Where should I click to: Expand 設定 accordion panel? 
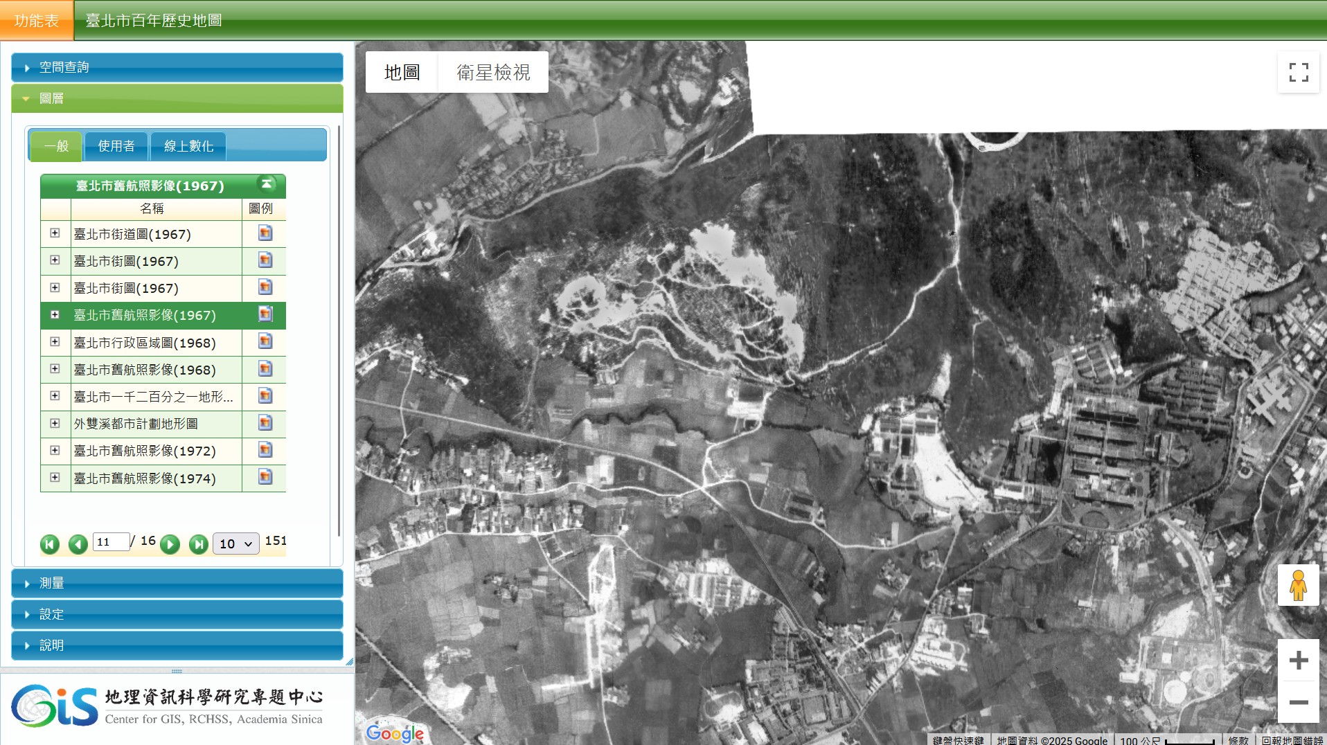click(x=177, y=614)
